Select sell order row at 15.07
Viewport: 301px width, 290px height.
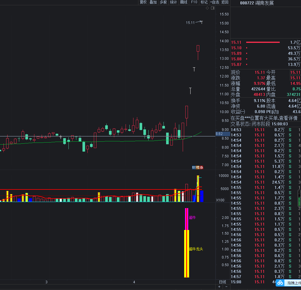(x=266, y=64)
